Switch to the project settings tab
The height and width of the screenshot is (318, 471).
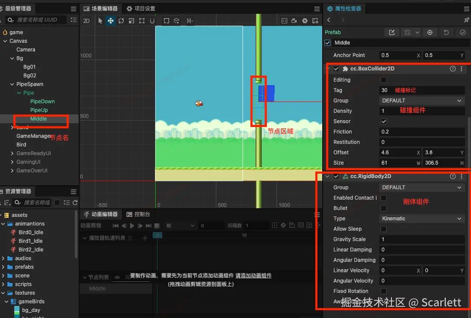pos(141,9)
